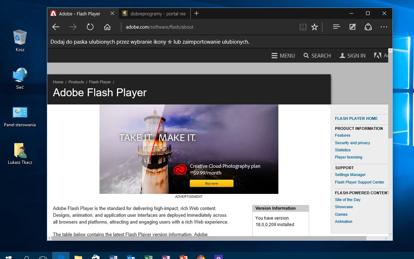
Task: Click the Version Information box header
Action: (281, 208)
